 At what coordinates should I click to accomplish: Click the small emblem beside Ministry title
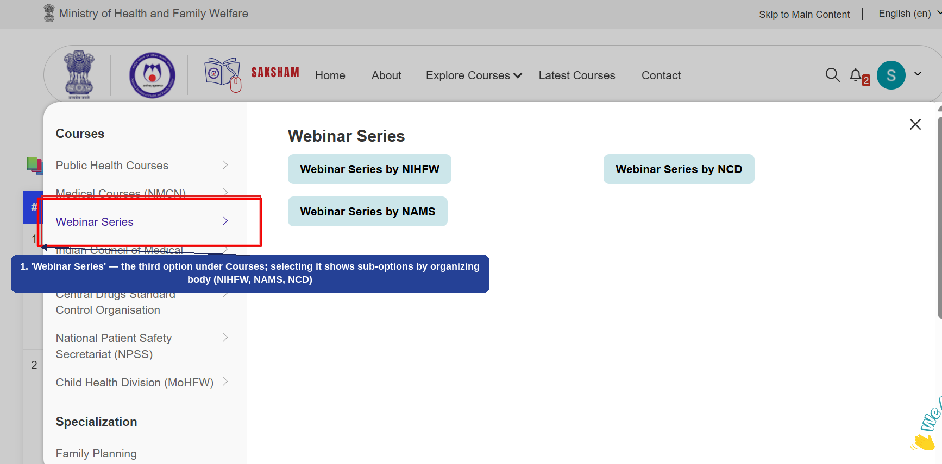49,13
